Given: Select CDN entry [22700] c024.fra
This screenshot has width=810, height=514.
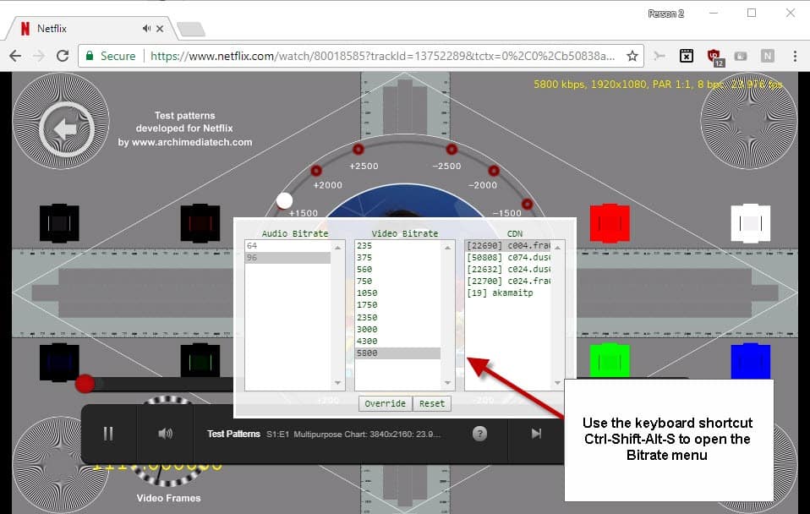Looking at the screenshot, I should (x=508, y=282).
